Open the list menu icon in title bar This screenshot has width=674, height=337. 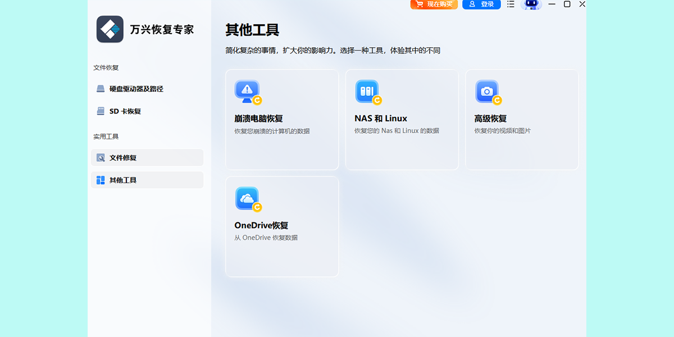[x=511, y=4]
